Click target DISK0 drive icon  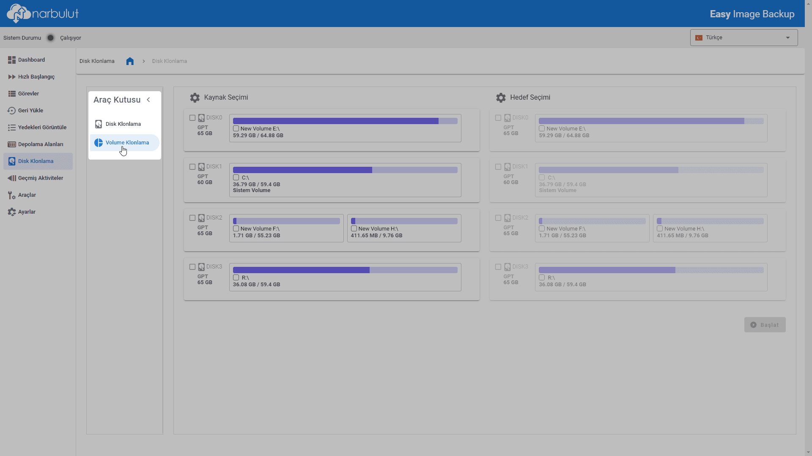pyautogui.click(x=507, y=118)
